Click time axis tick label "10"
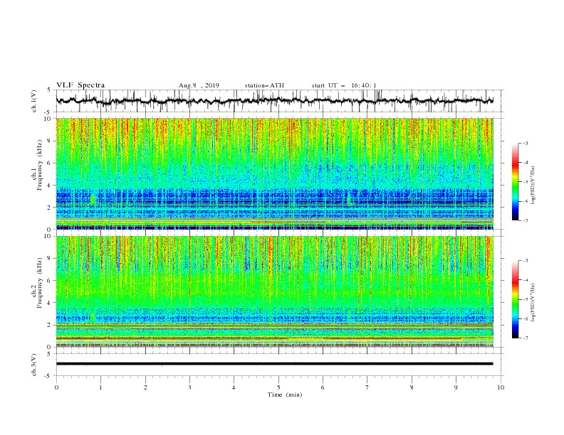 click(501, 387)
